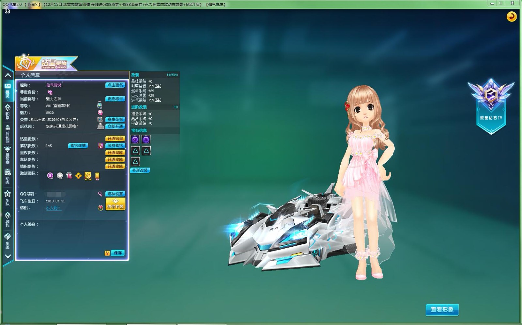This screenshot has height=325, width=522.
Task: Click the 查看形象 view avatar button
Action: coord(442,310)
